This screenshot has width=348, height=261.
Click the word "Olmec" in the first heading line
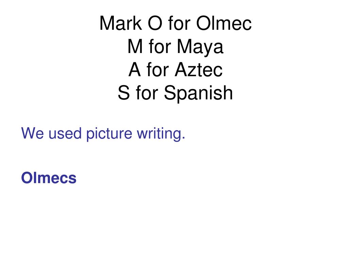pos(224,23)
